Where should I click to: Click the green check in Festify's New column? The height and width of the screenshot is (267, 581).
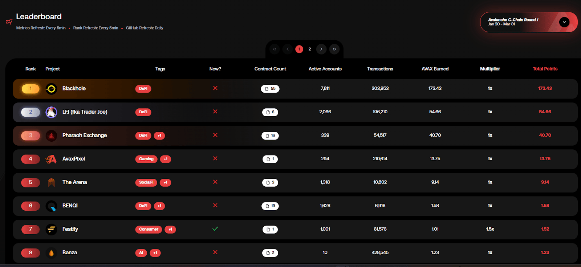point(215,229)
